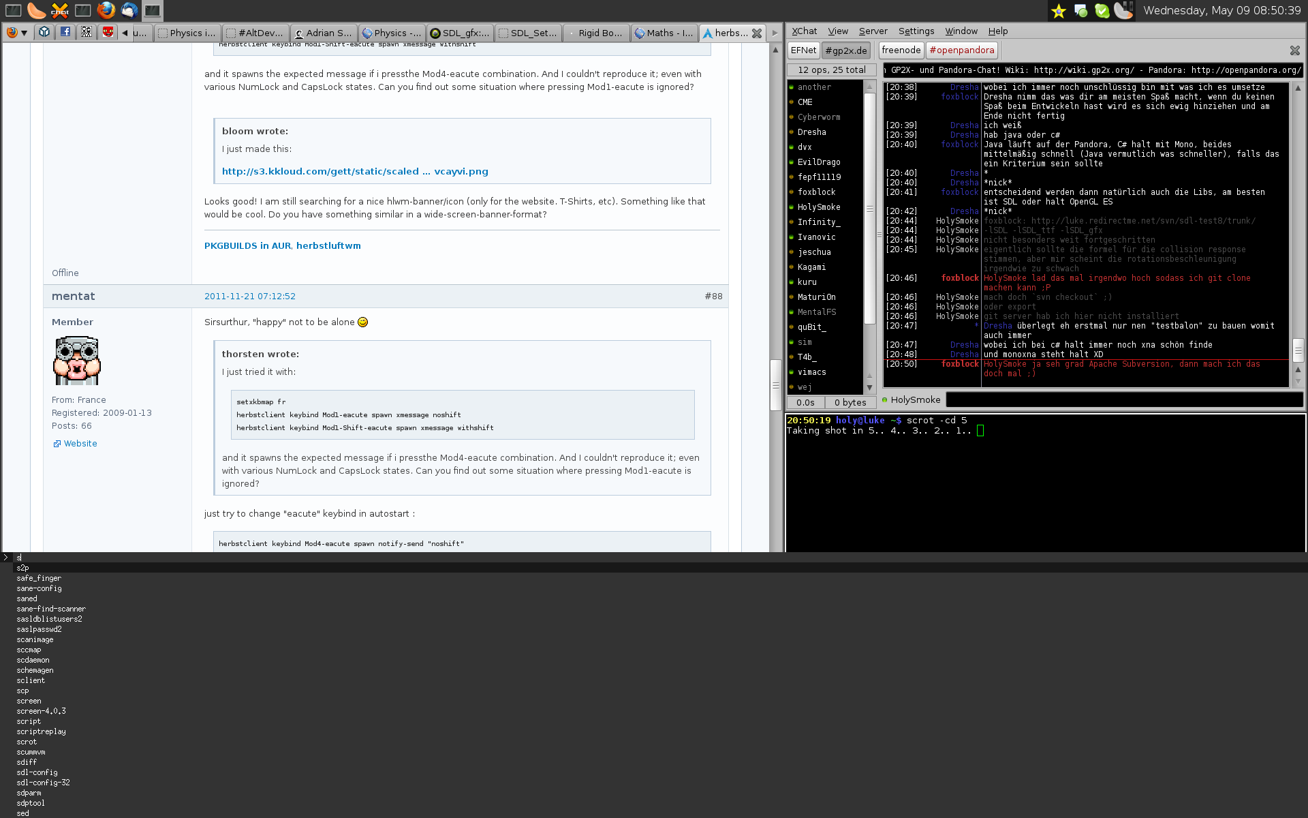
Task: Open the Help menu in XChat
Action: [x=998, y=31]
